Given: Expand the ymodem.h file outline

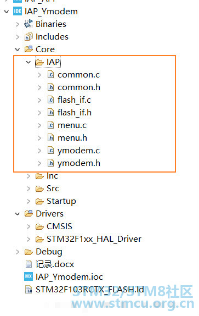Looking at the screenshot, I should click(x=39, y=163).
